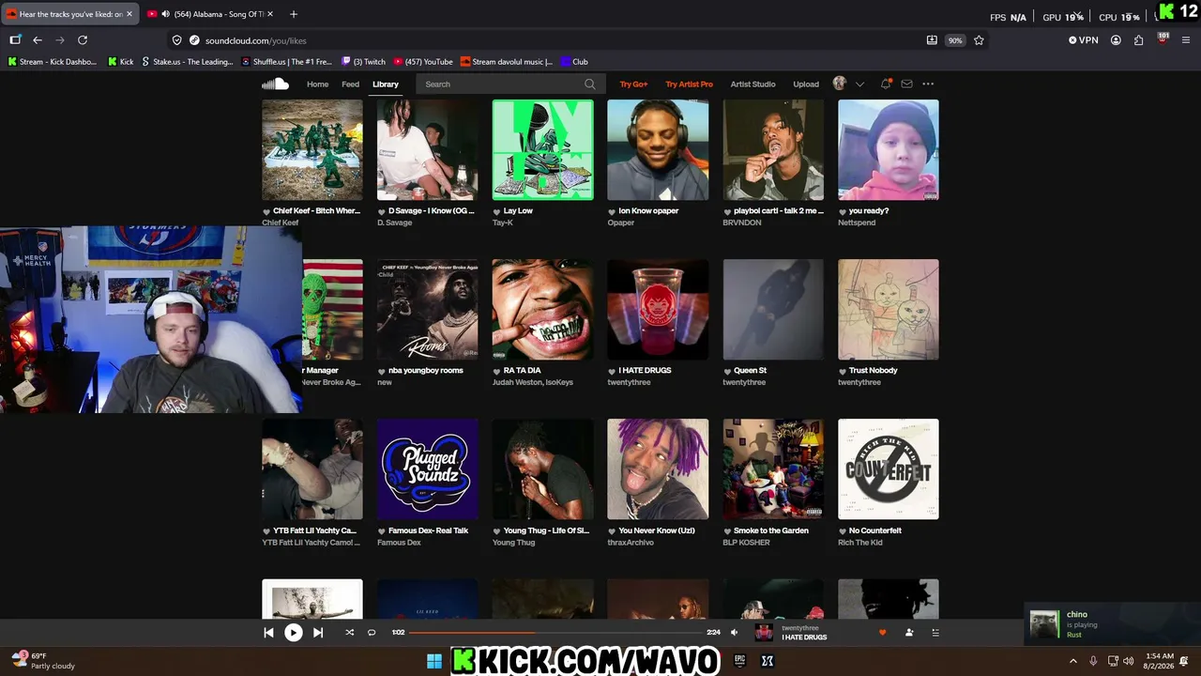Open SoundCloud messages envelope
The width and height of the screenshot is (1201, 676).
(x=906, y=84)
